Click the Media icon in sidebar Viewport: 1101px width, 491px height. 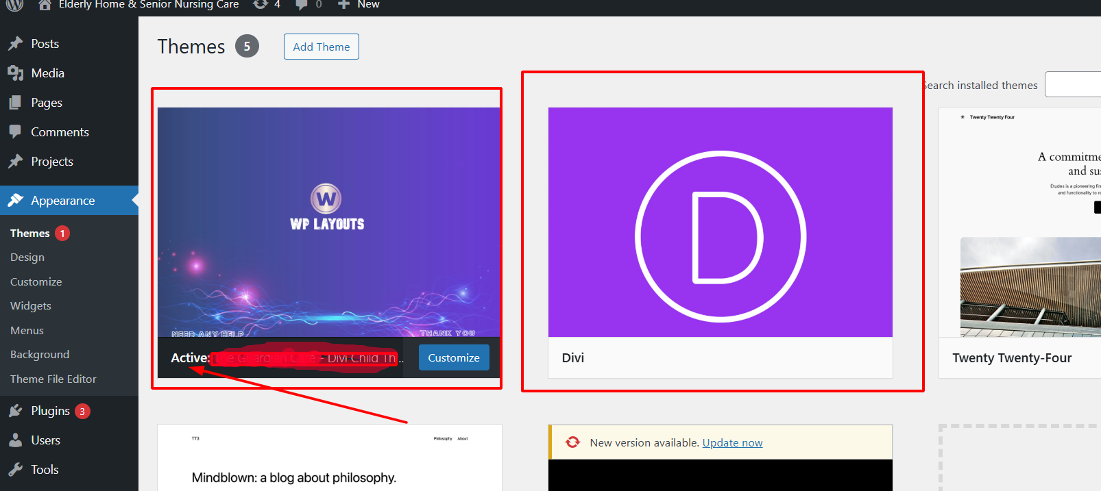16,73
